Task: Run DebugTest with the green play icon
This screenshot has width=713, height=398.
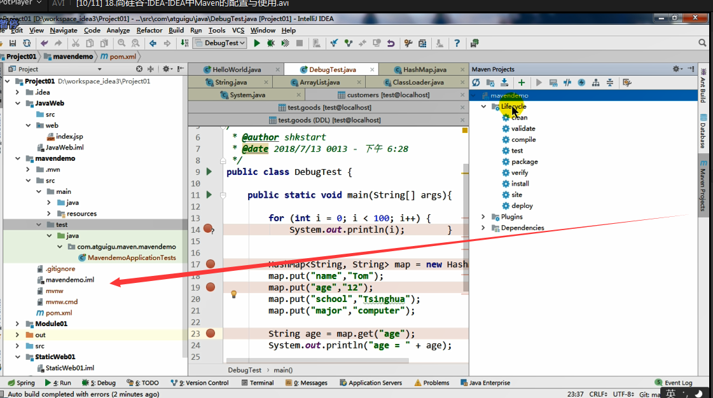Action: point(257,43)
